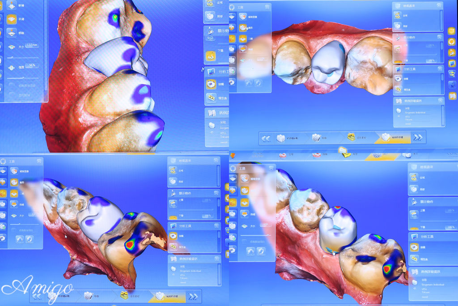Image resolution: width=458 pixels, height=306 pixels.
Task: Collapse the Analysis Tools (分析工具) panel in the top-right view
Action: (440, 69)
